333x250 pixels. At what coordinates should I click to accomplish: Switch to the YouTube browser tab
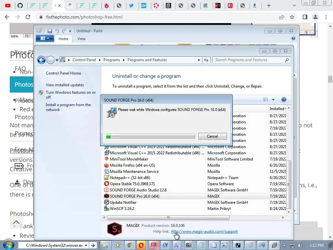pyautogui.click(x=8, y=6)
